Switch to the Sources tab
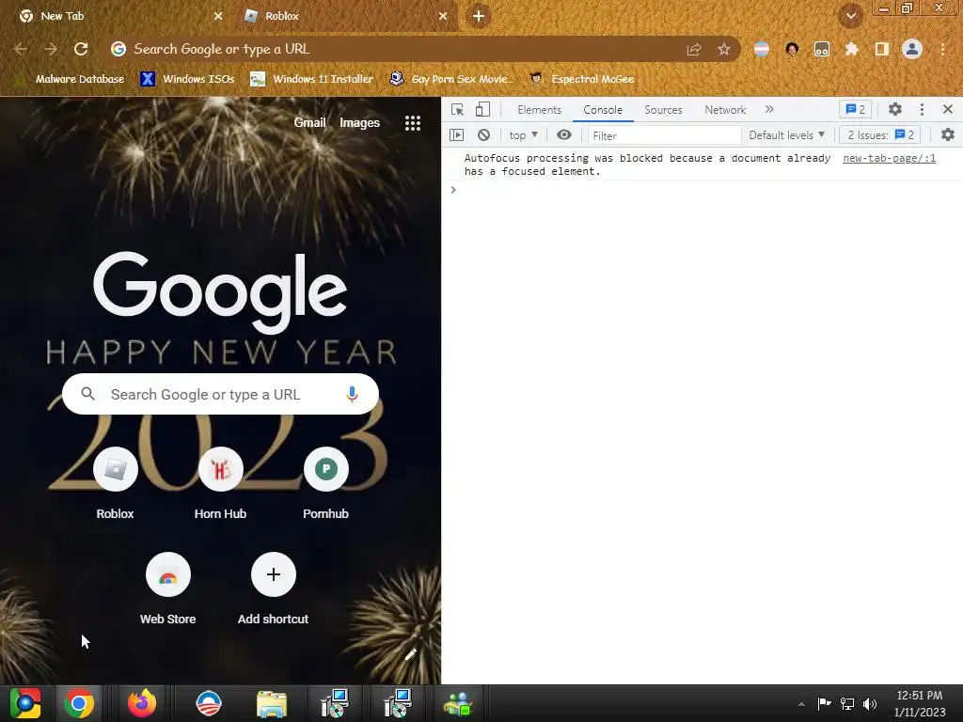The width and height of the screenshot is (963, 722). tap(663, 110)
